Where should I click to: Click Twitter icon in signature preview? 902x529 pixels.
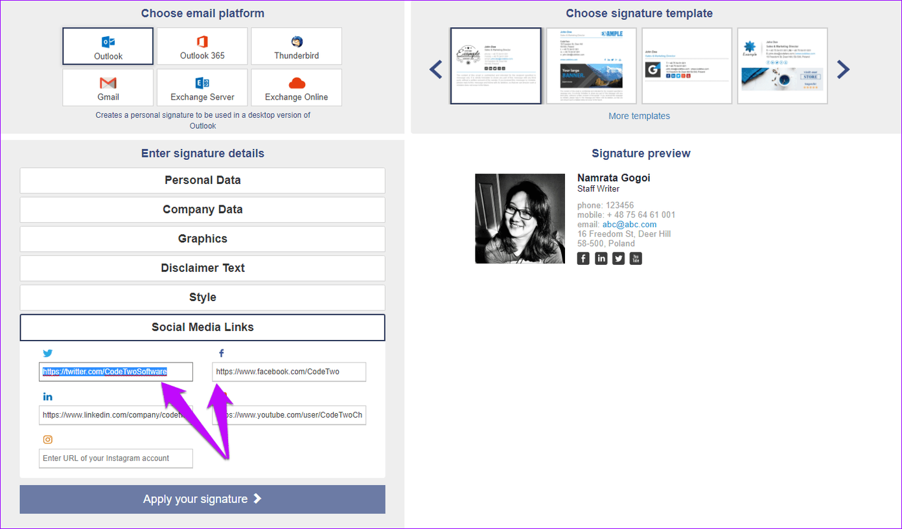pyautogui.click(x=619, y=258)
